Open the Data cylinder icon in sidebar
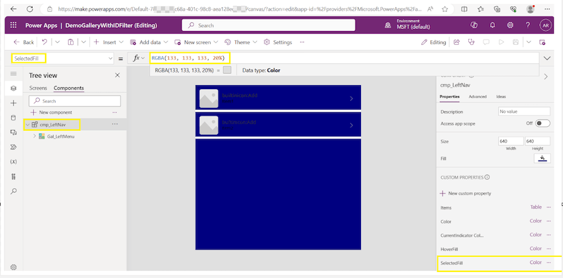The width and height of the screenshot is (563, 278). click(14, 118)
